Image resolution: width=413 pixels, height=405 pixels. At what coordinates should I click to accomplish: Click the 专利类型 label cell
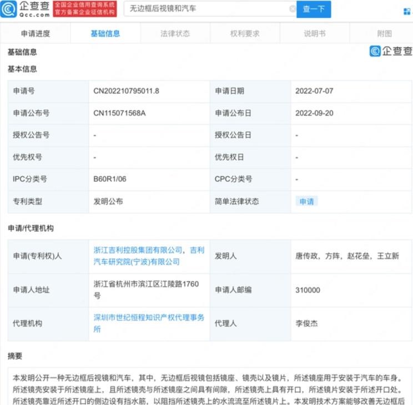(x=48, y=201)
